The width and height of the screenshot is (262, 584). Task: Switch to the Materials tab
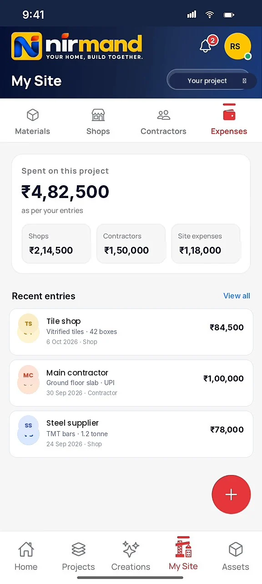(33, 122)
